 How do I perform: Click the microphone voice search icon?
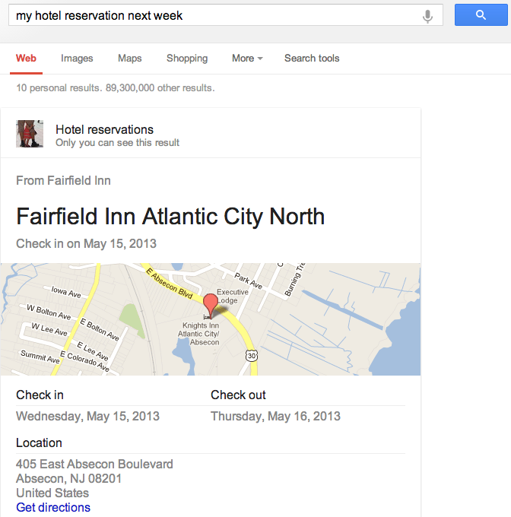428,15
